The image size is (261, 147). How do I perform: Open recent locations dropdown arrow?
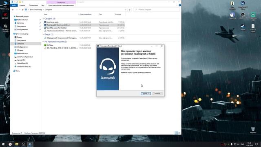point(20,10)
